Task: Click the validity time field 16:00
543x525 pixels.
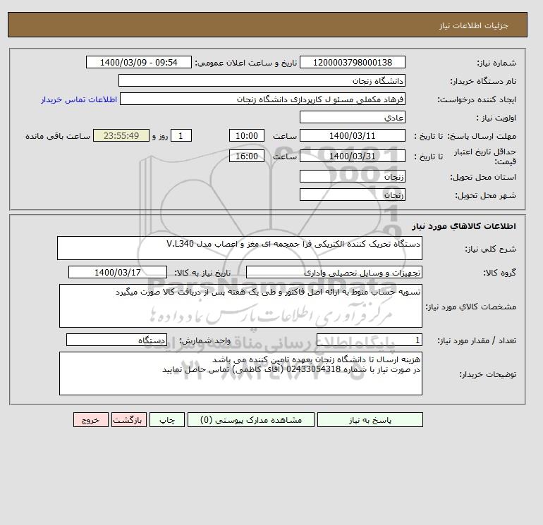Action: [247, 156]
